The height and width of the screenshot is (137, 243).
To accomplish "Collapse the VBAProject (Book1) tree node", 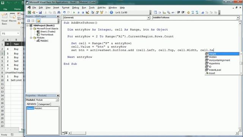I will pyautogui.click(x=28, y=25).
